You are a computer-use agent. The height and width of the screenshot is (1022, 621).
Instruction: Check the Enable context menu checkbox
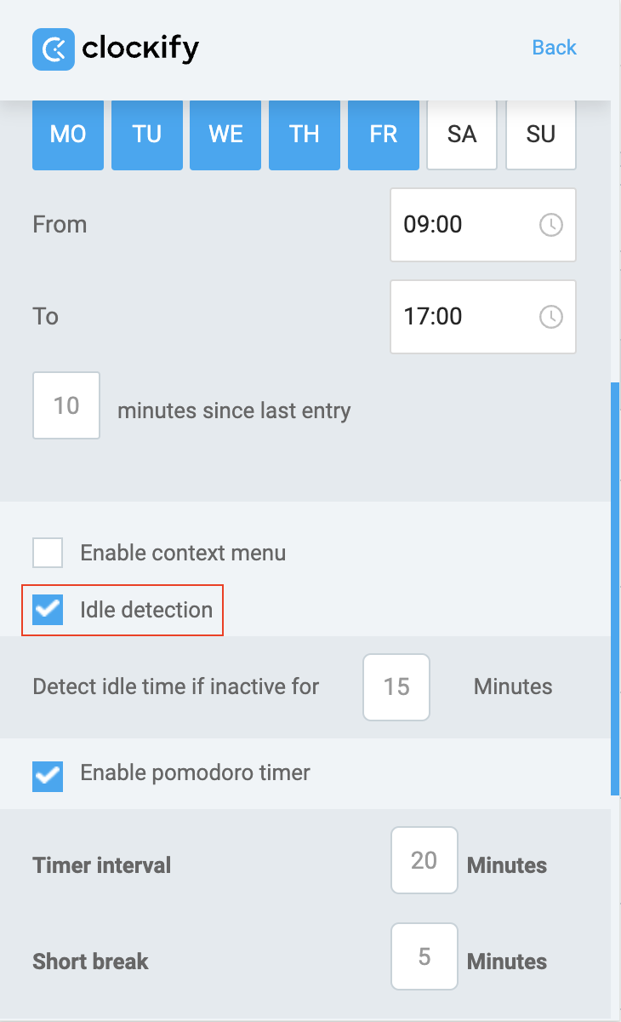pyautogui.click(x=48, y=553)
